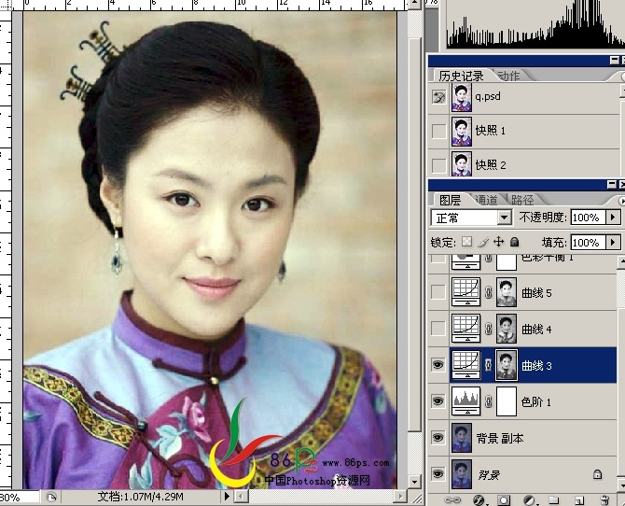Click the mask link chain on 色阶 1
The height and width of the screenshot is (506, 625).
[488, 401]
